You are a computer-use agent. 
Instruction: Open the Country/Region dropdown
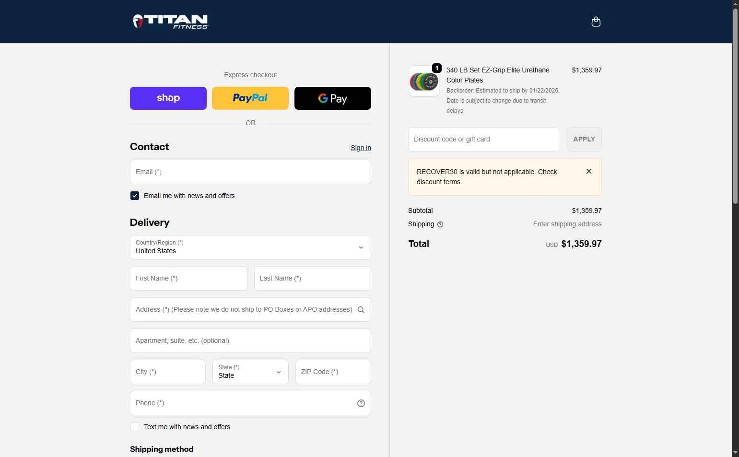pos(250,247)
